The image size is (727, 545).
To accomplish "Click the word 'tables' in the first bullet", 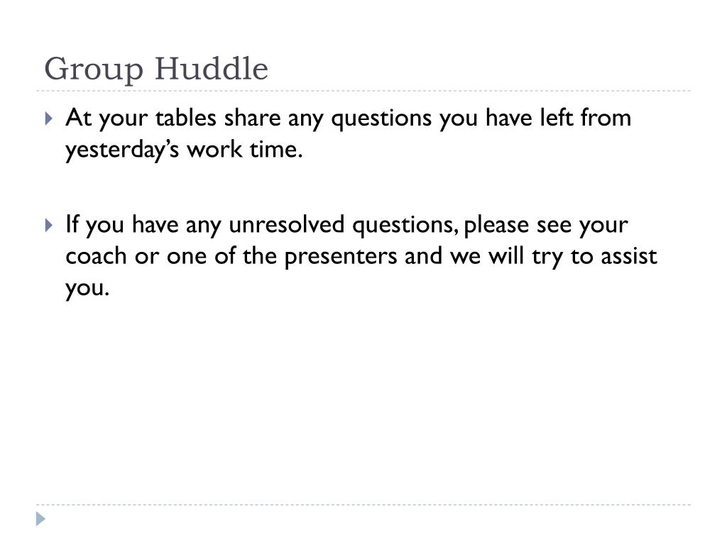I will tap(186, 117).
